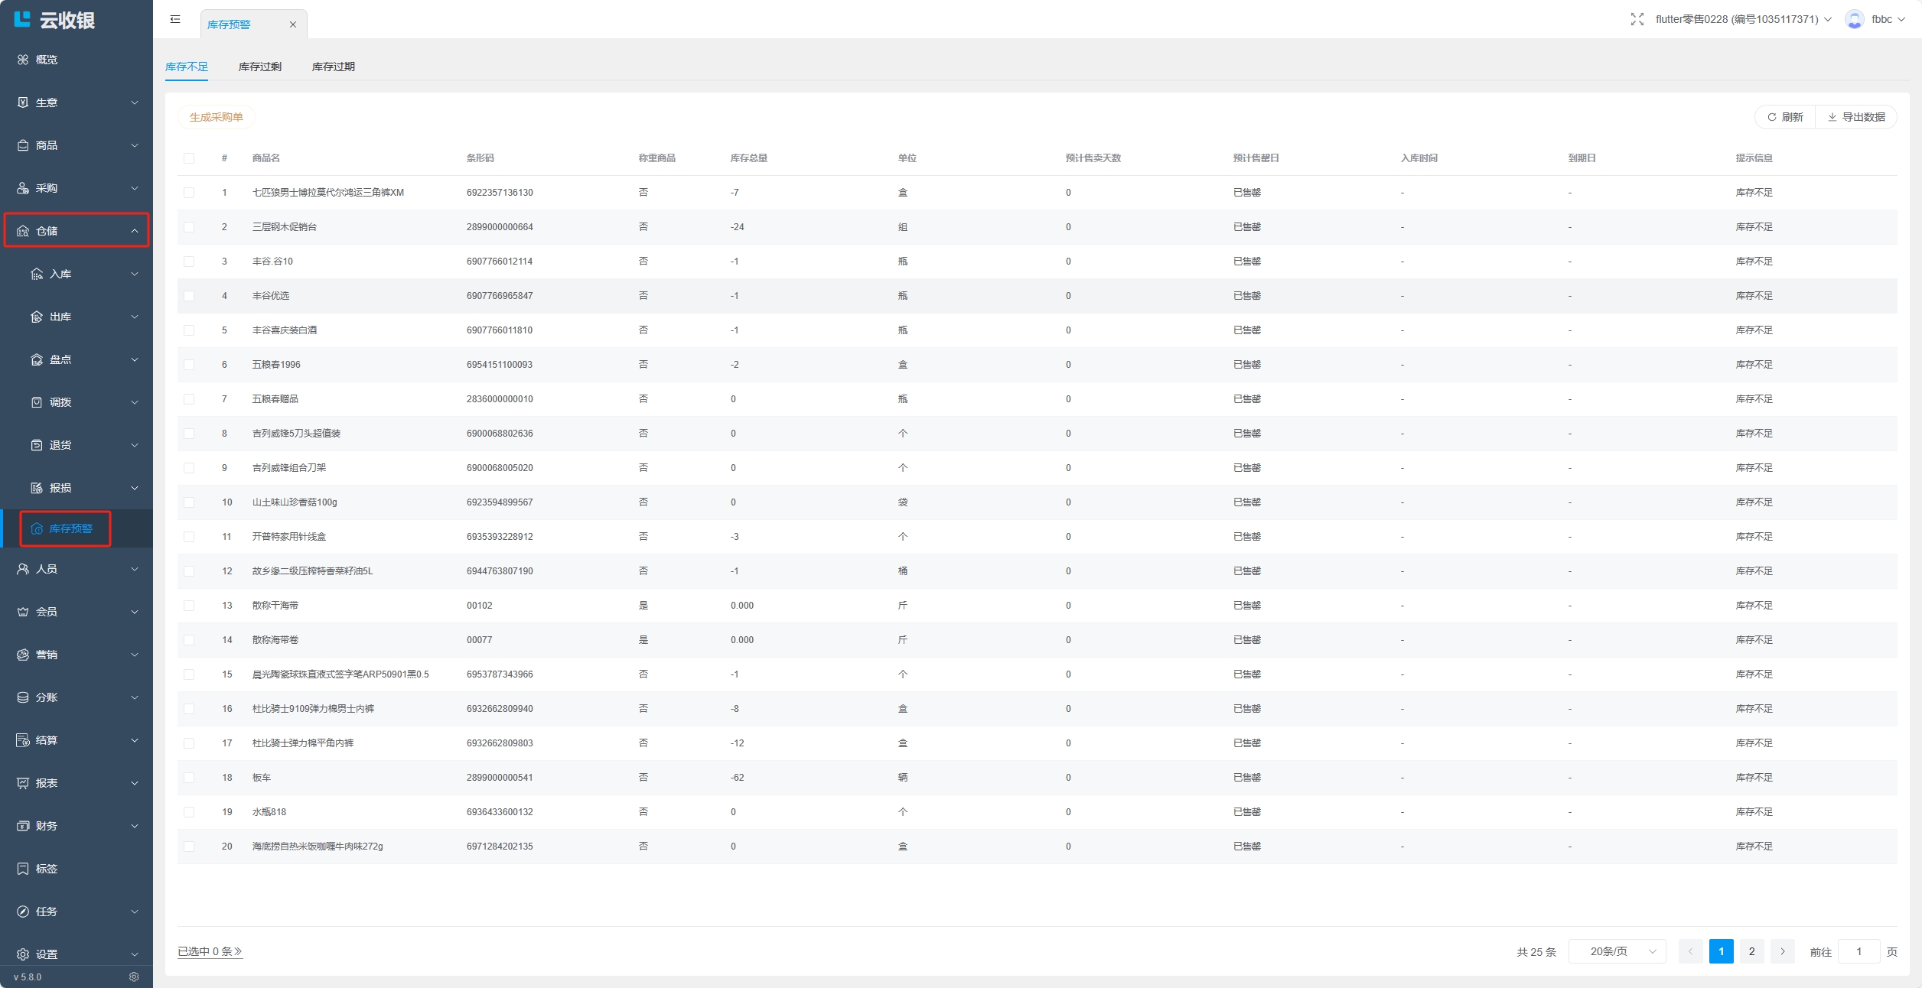This screenshot has width=1922, height=988.
Task: Toggle the select-all header checkbox
Action: [x=189, y=158]
